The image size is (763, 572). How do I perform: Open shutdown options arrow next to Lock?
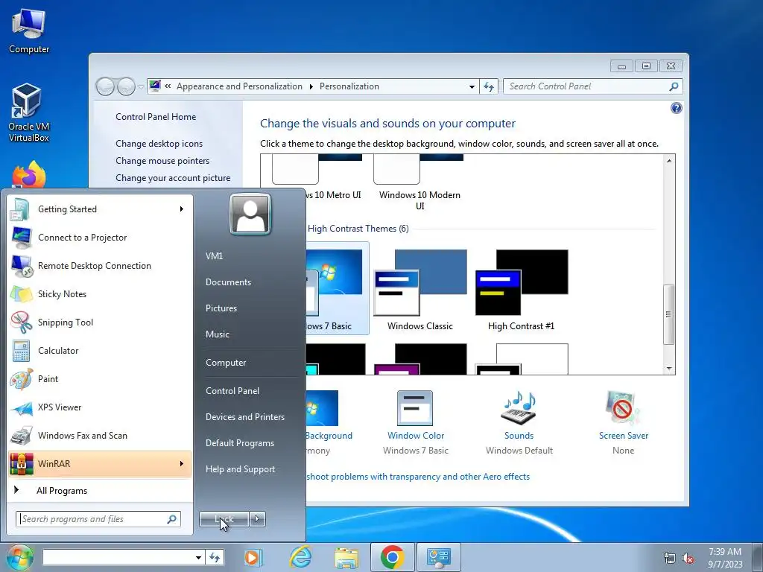tap(257, 519)
